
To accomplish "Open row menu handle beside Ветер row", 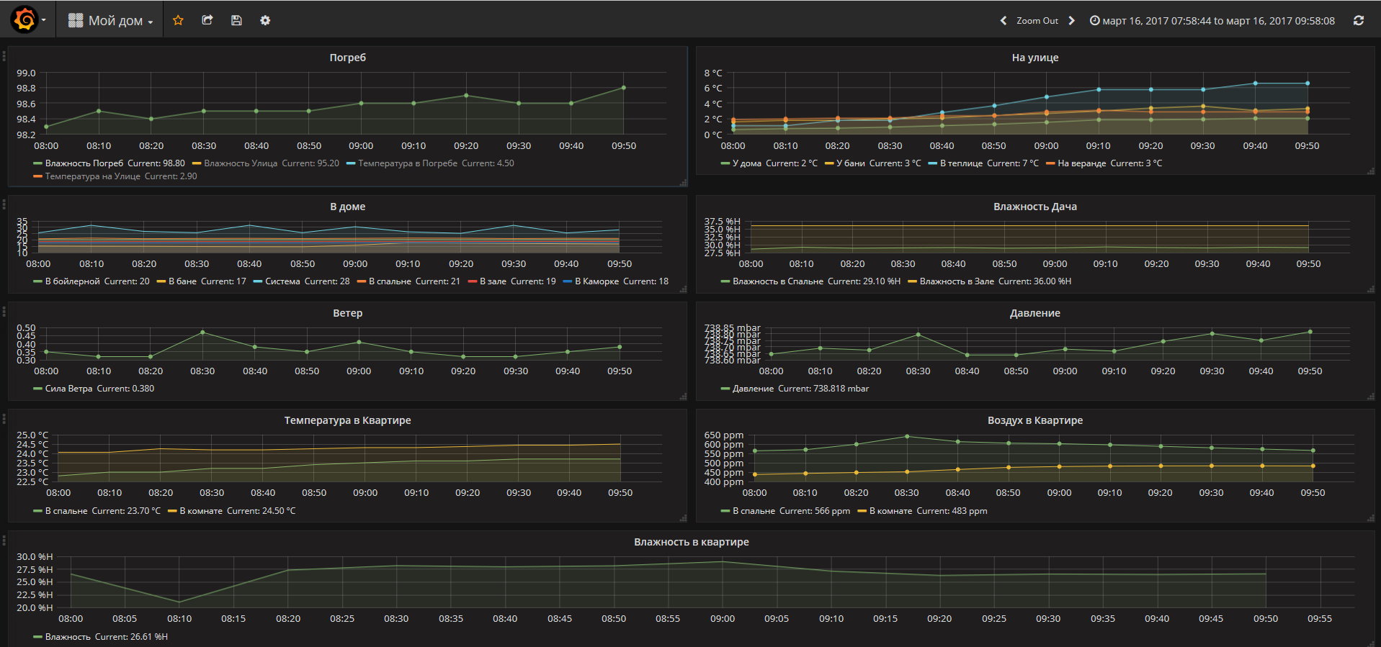I will [x=4, y=311].
